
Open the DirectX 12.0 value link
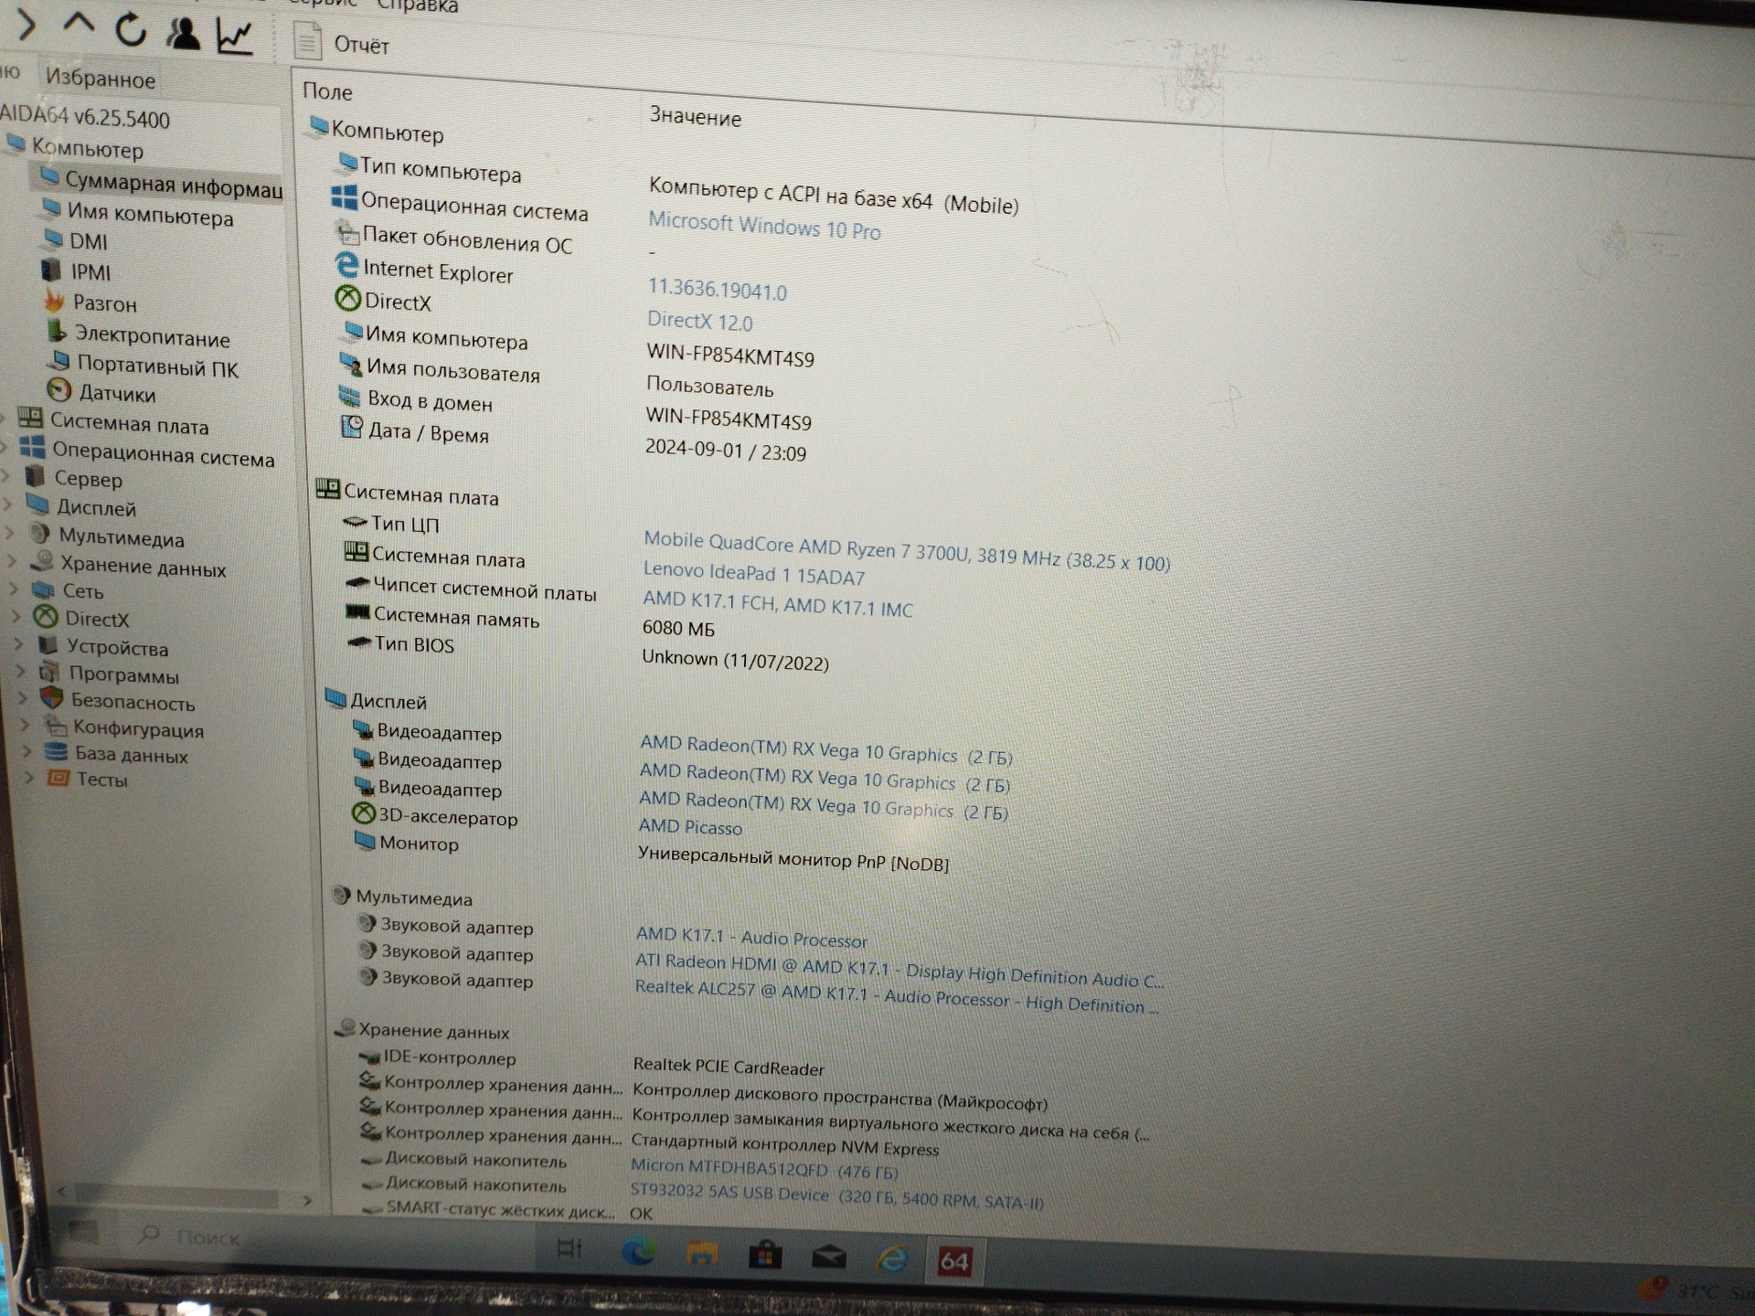(699, 321)
